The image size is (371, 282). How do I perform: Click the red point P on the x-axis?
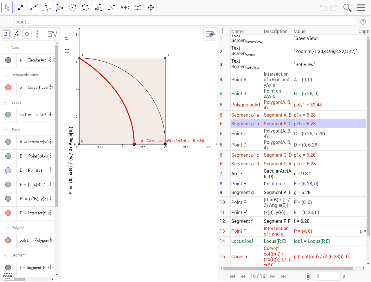[x=134, y=144]
